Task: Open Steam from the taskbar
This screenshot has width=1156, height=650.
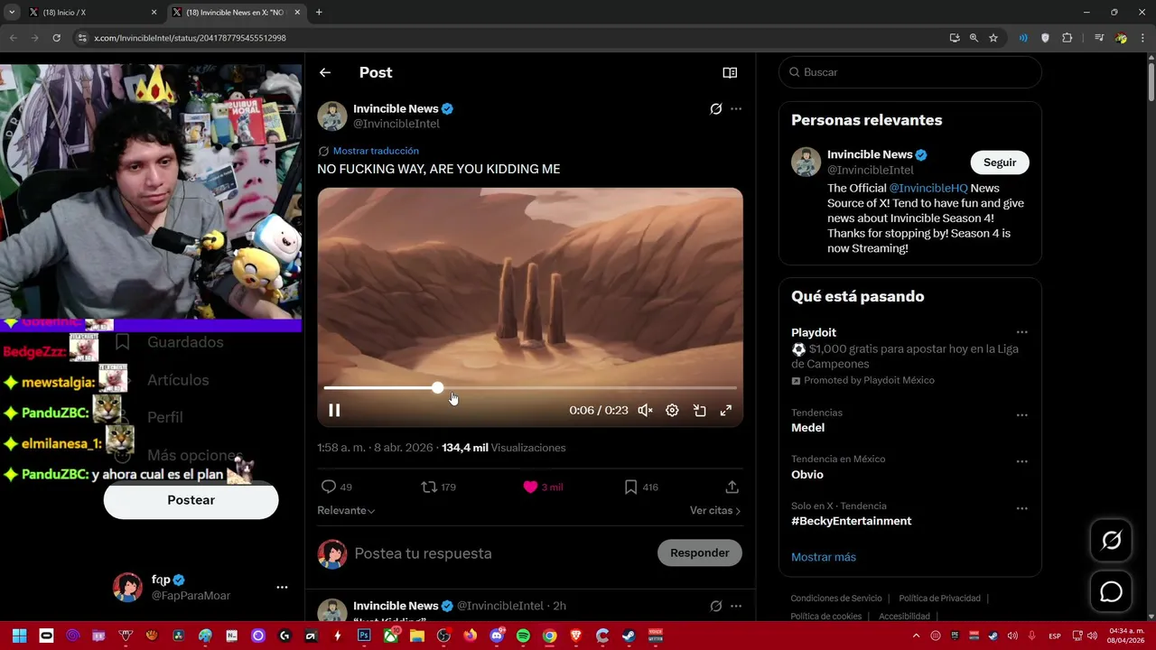Action: click(x=629, y=636)
